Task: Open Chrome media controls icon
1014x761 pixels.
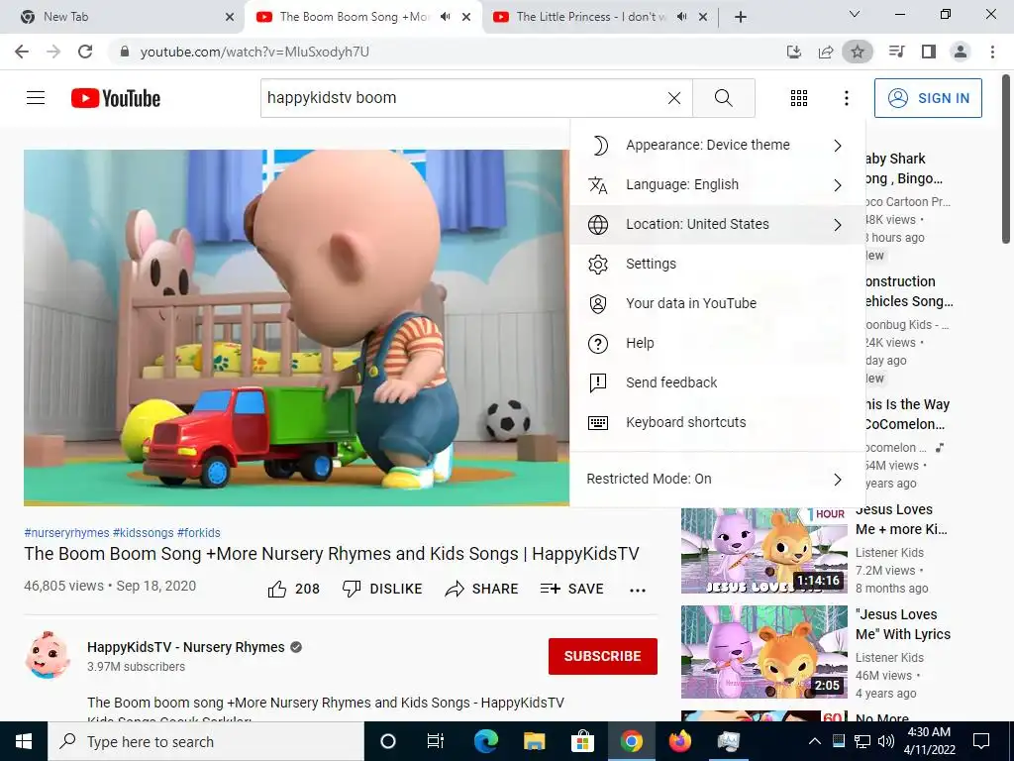Action: click(896, 52)
